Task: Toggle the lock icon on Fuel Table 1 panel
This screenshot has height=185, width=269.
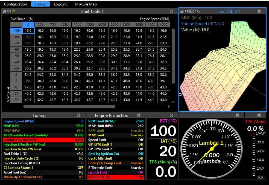Action: [x=4, y=11]
